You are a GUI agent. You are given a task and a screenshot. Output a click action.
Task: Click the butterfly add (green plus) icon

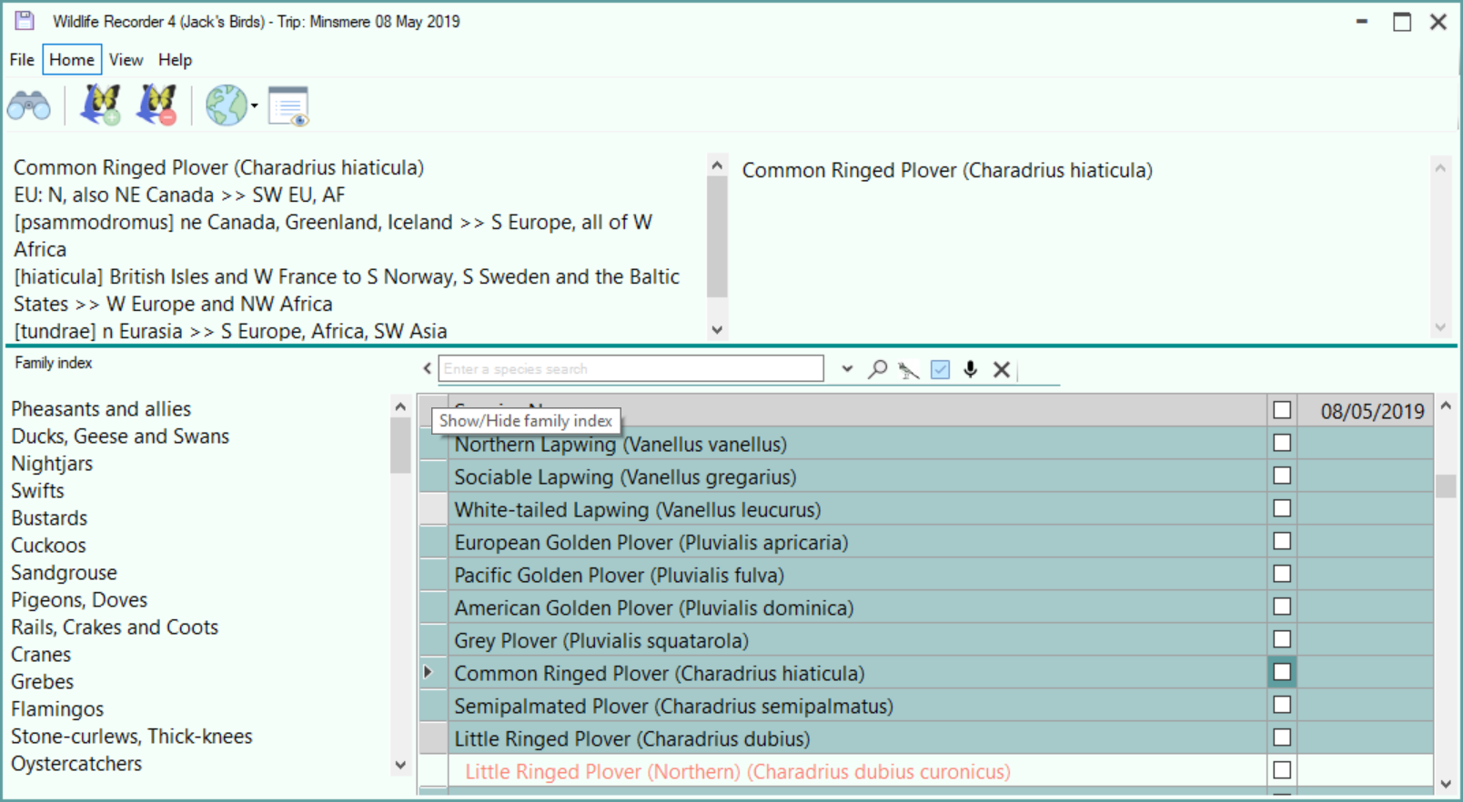tap(100, 105)
